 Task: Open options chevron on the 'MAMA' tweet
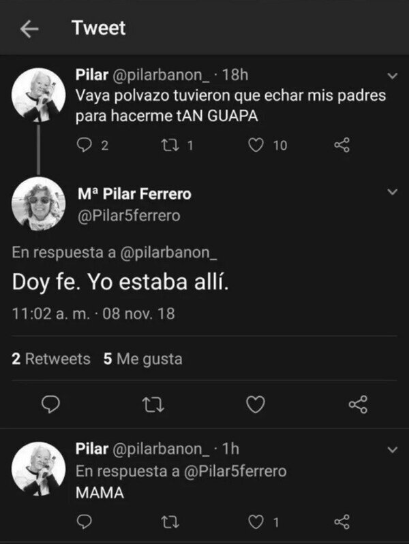tap(392, 449)
